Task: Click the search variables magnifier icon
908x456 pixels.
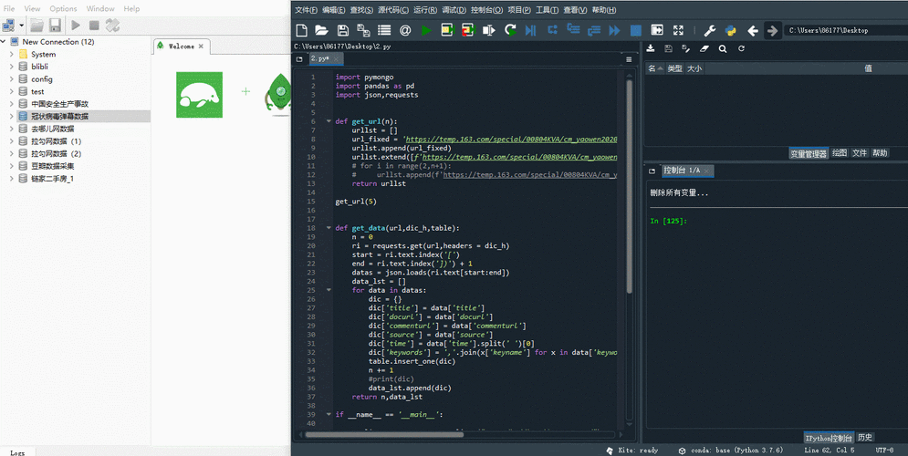Action: coord(723,48)
